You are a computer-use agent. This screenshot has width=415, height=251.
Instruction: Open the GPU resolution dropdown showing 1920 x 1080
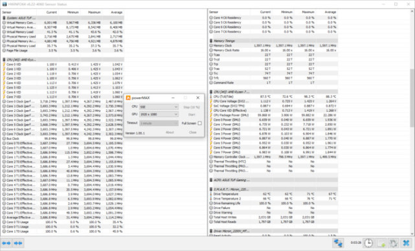click(x=159, y=115)
